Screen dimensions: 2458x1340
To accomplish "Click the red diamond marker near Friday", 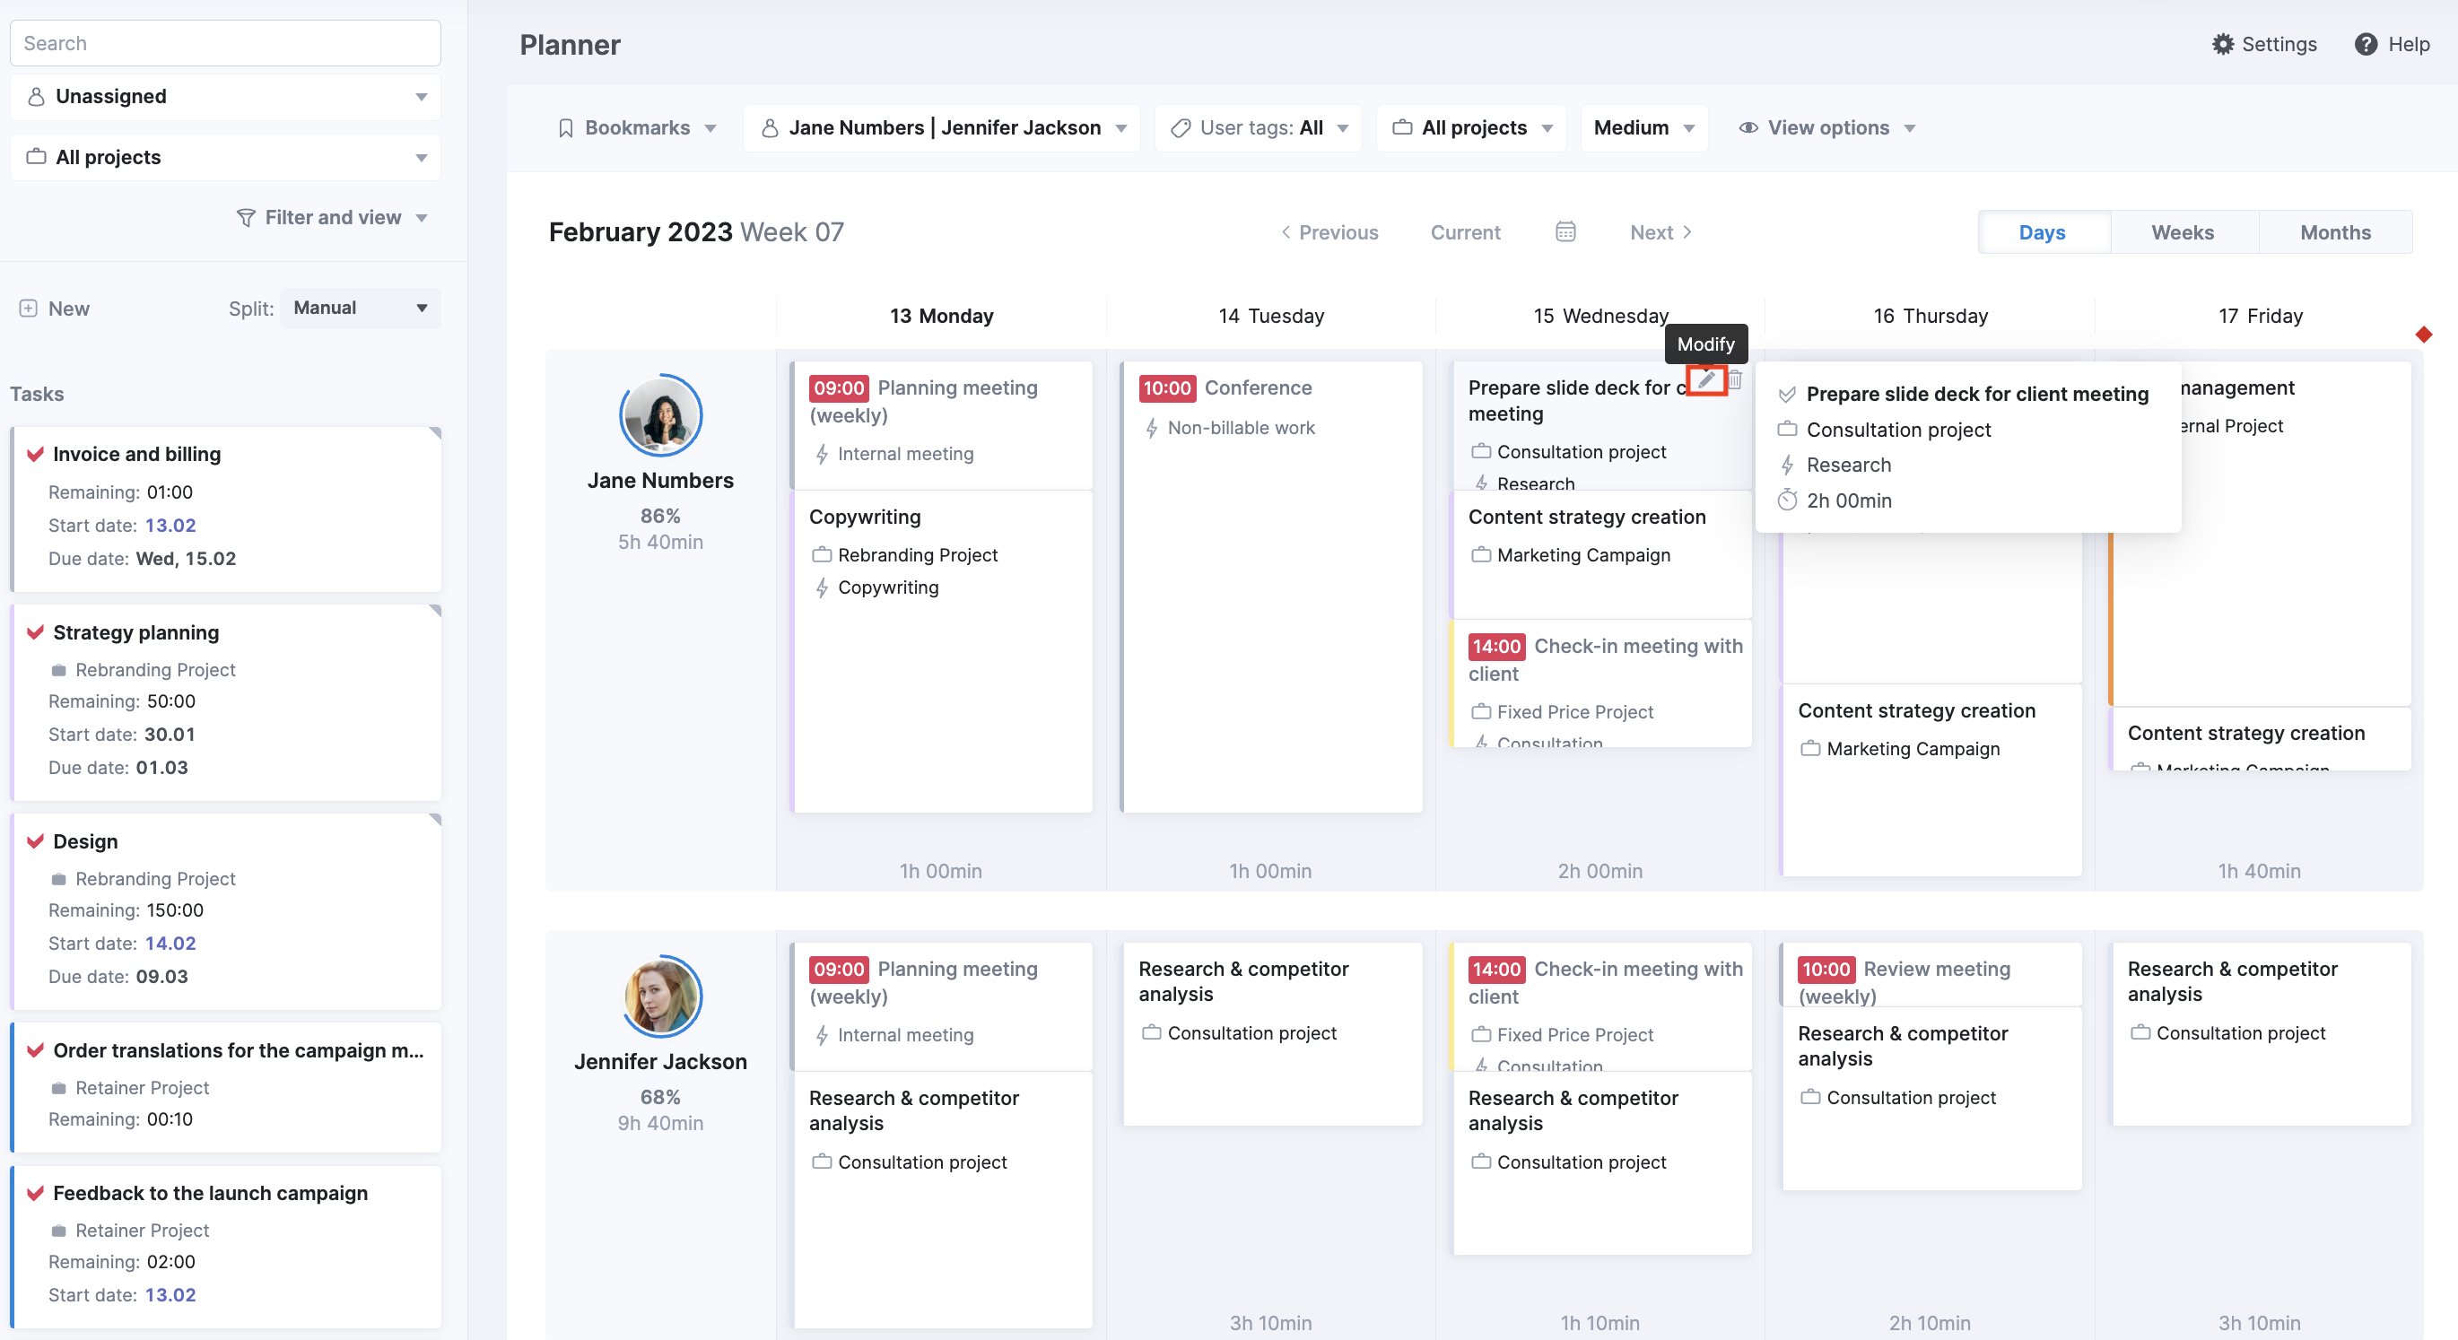I will point(2424,334).
